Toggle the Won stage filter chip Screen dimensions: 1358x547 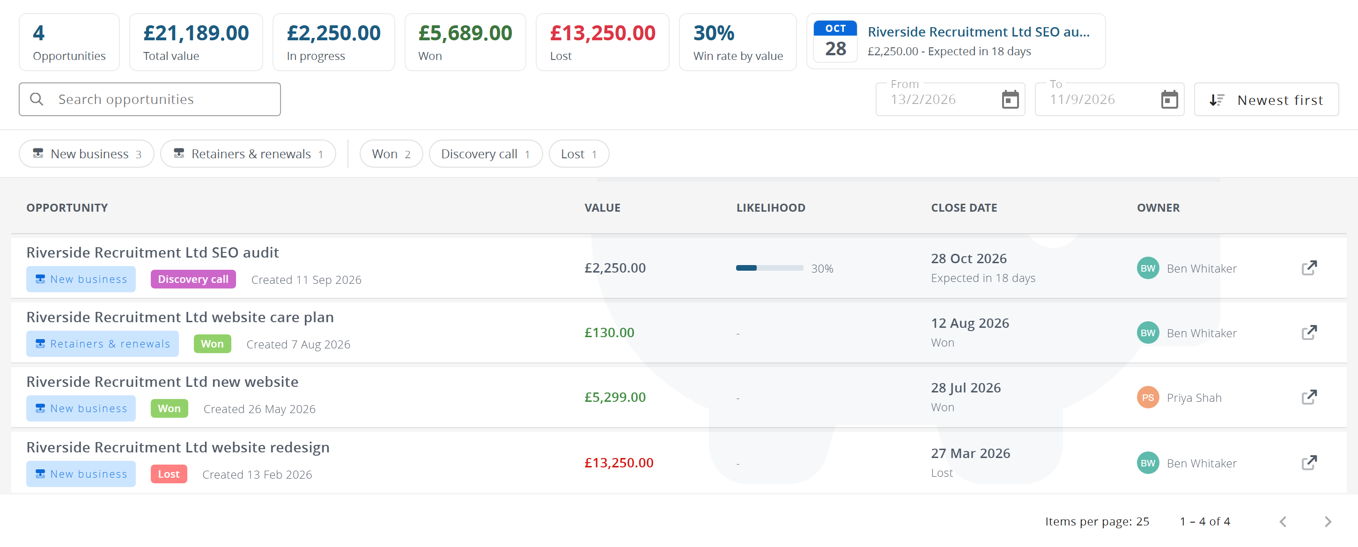[391, 154]
